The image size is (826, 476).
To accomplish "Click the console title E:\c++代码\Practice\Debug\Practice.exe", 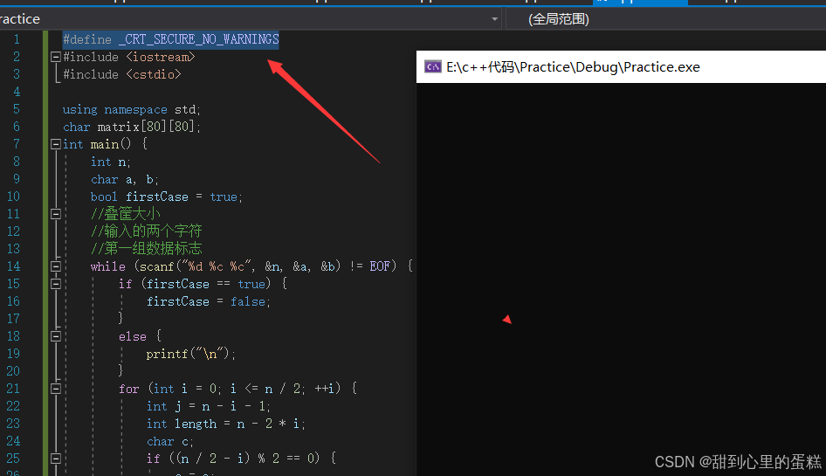I will [573, 67].
